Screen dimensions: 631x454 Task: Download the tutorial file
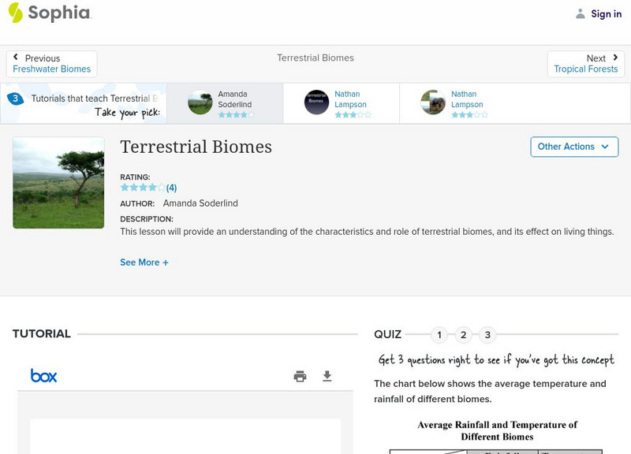point(327,376)
